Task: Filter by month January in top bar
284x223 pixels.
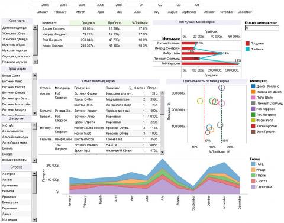Action: [42, 12]
